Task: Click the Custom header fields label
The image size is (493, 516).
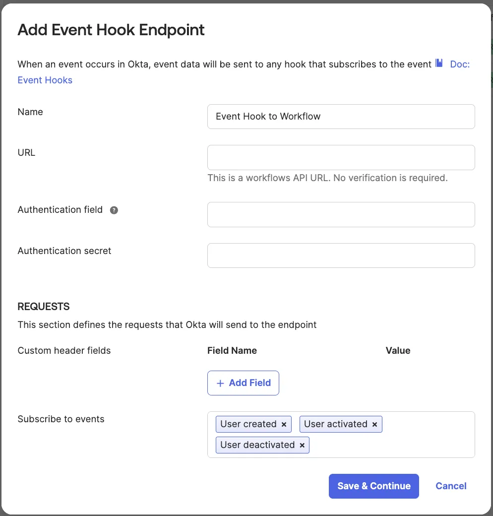Action: (x=64, y=351)
